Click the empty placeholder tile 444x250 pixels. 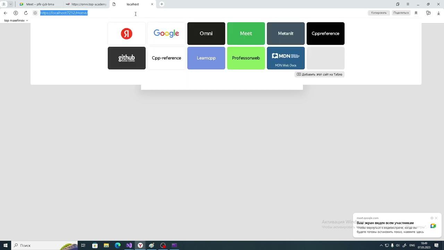[x=325, y=58]
